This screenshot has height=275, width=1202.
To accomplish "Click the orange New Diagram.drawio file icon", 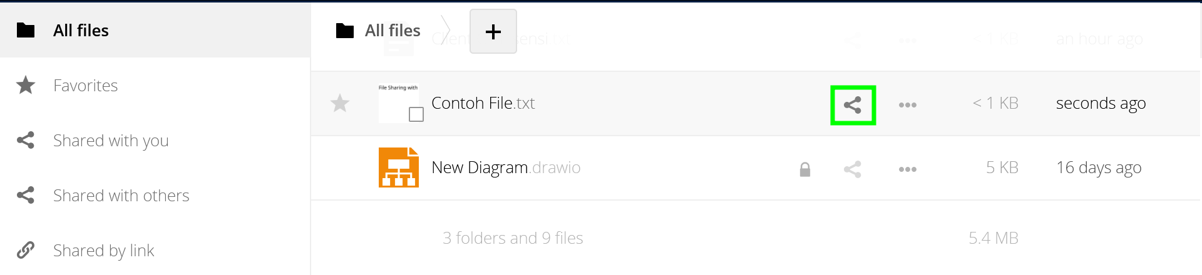I will [x=399, y=167].
